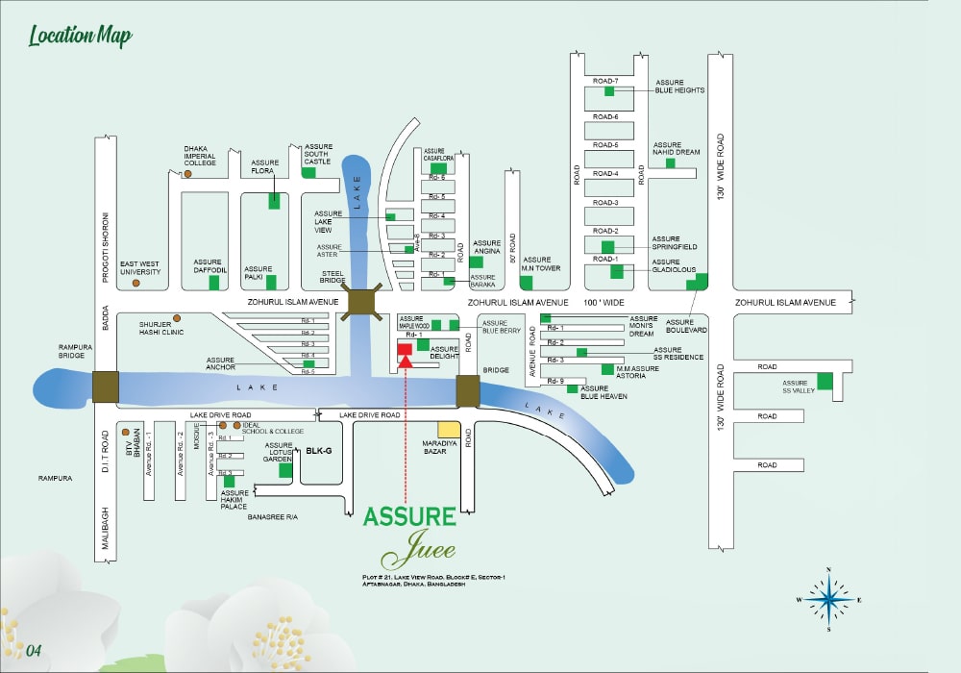This screenshot has height=673, width=961.
Task: Click the Assure Delight green square
Action: point(423,344)
